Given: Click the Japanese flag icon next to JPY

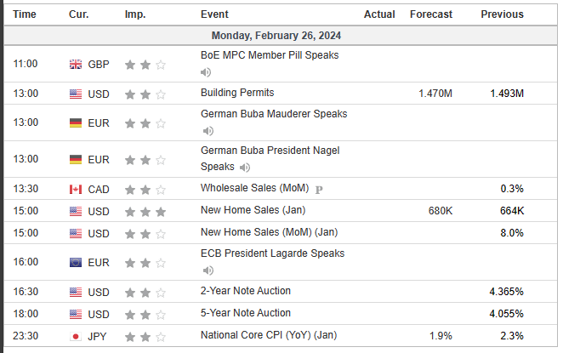Looking at the screenshot, I should coord(76,335).
